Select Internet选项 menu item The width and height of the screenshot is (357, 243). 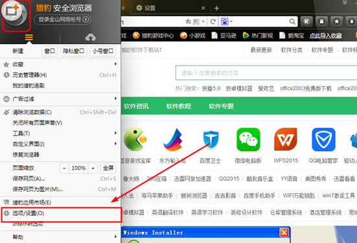[60, 224]
